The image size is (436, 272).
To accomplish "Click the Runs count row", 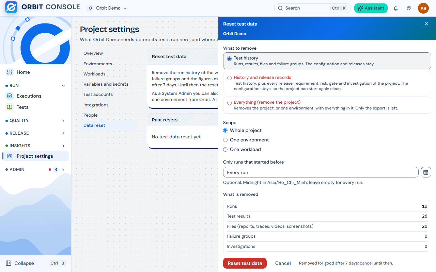I will 327,206.
